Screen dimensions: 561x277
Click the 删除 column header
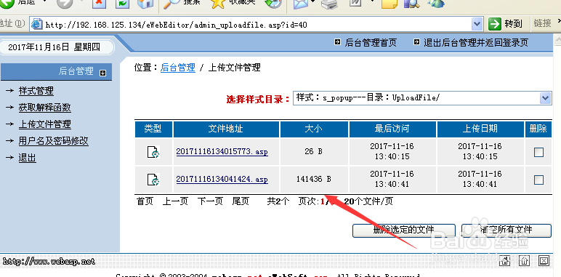tap(538, 129)
